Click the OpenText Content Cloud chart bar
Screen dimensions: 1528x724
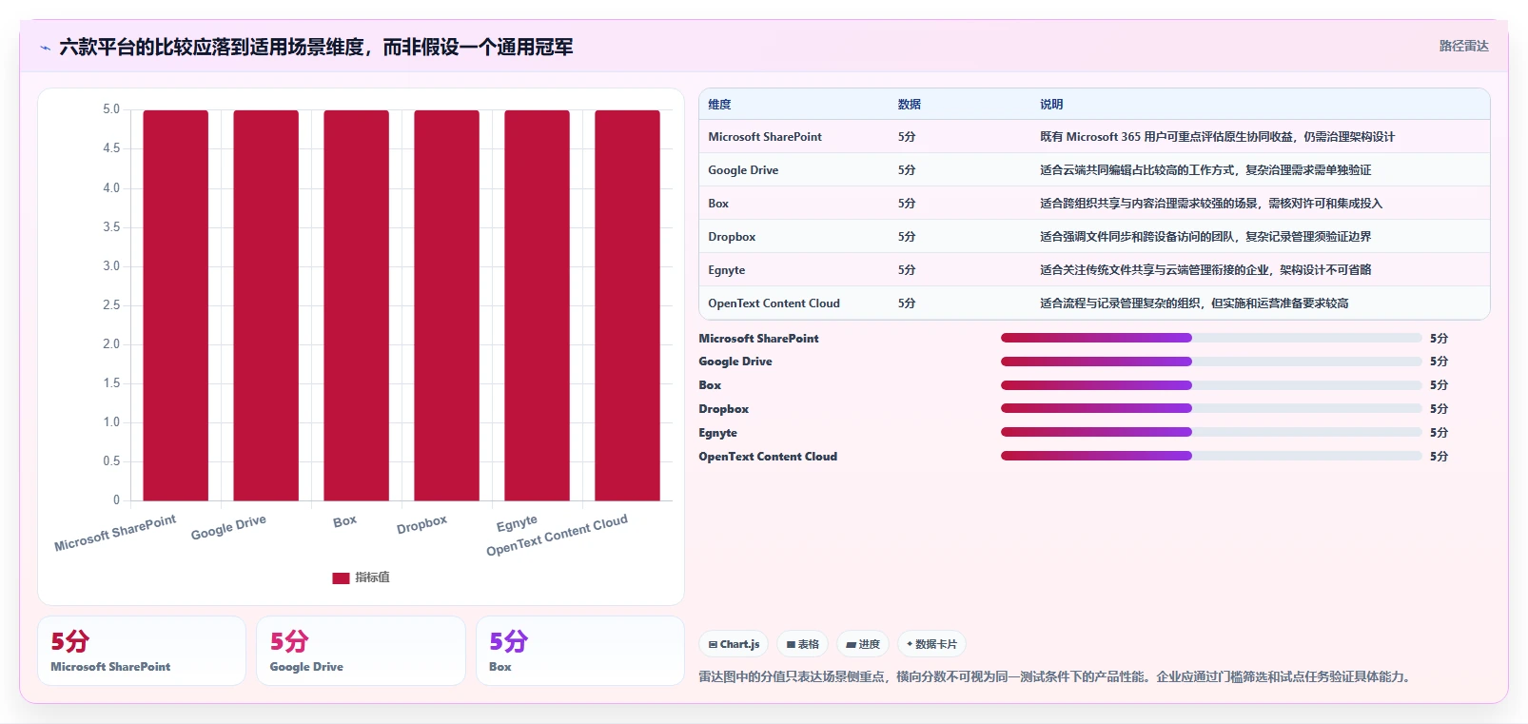click(627, 305)
